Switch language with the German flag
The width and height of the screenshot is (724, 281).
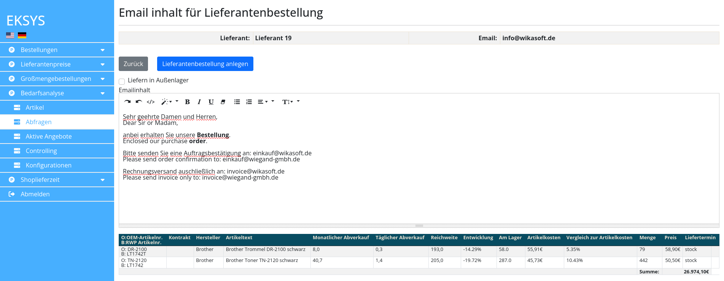coord(22,35)
